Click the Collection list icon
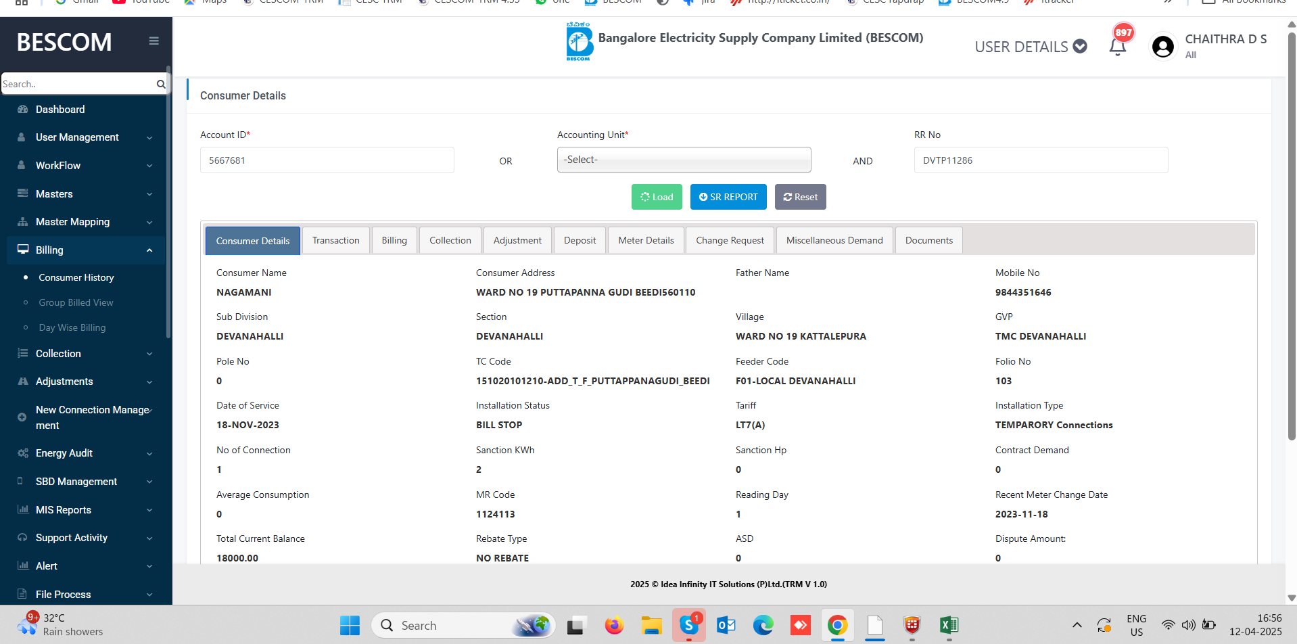 (22, 353)
